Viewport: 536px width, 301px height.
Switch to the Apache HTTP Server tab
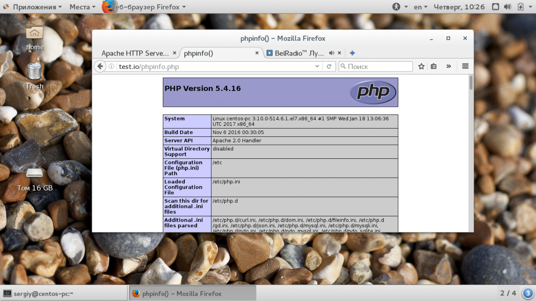click(x=135, y=53)
